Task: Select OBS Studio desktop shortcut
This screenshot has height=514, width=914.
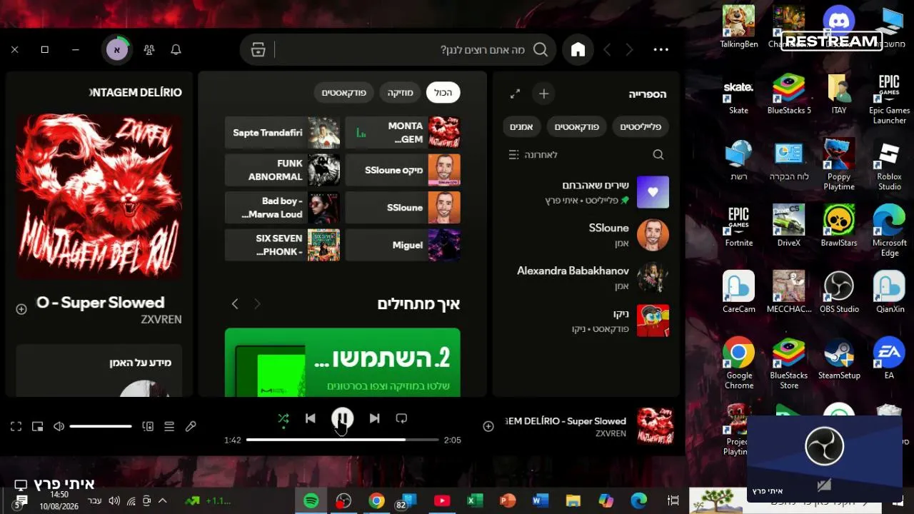Action: point(839,292)
